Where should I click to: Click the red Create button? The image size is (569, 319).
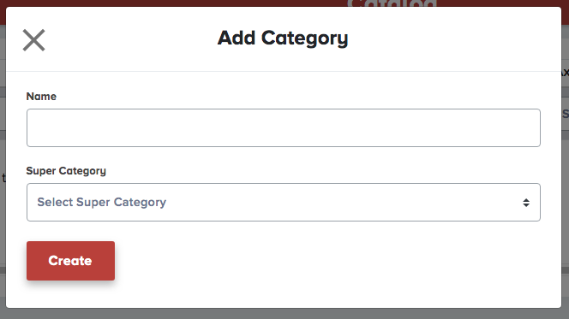pyautogui.click(x=70, y=261)
